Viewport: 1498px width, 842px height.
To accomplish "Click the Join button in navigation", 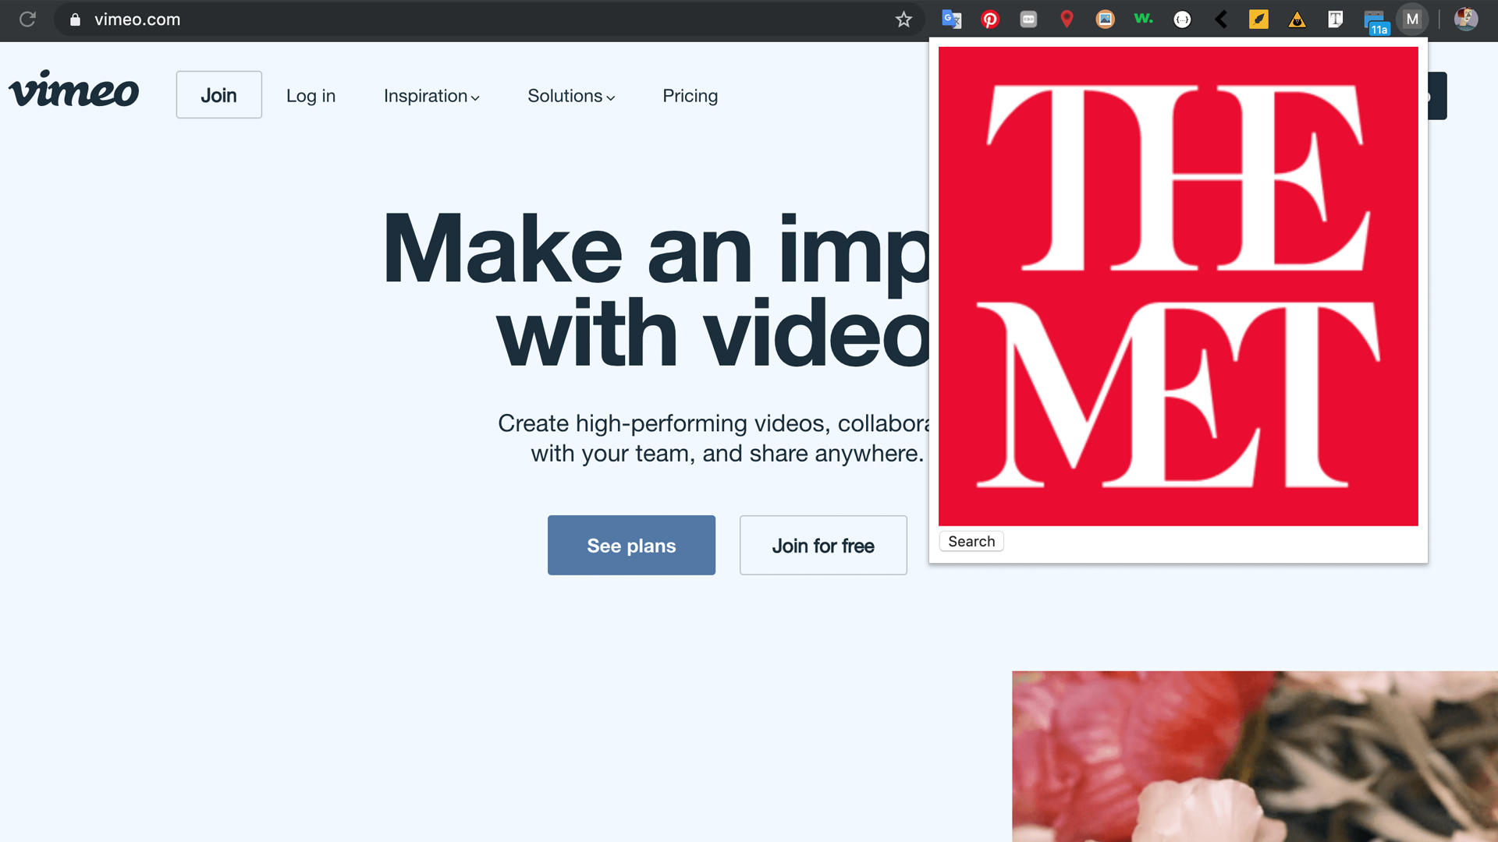I will click(x=218, y=95).
